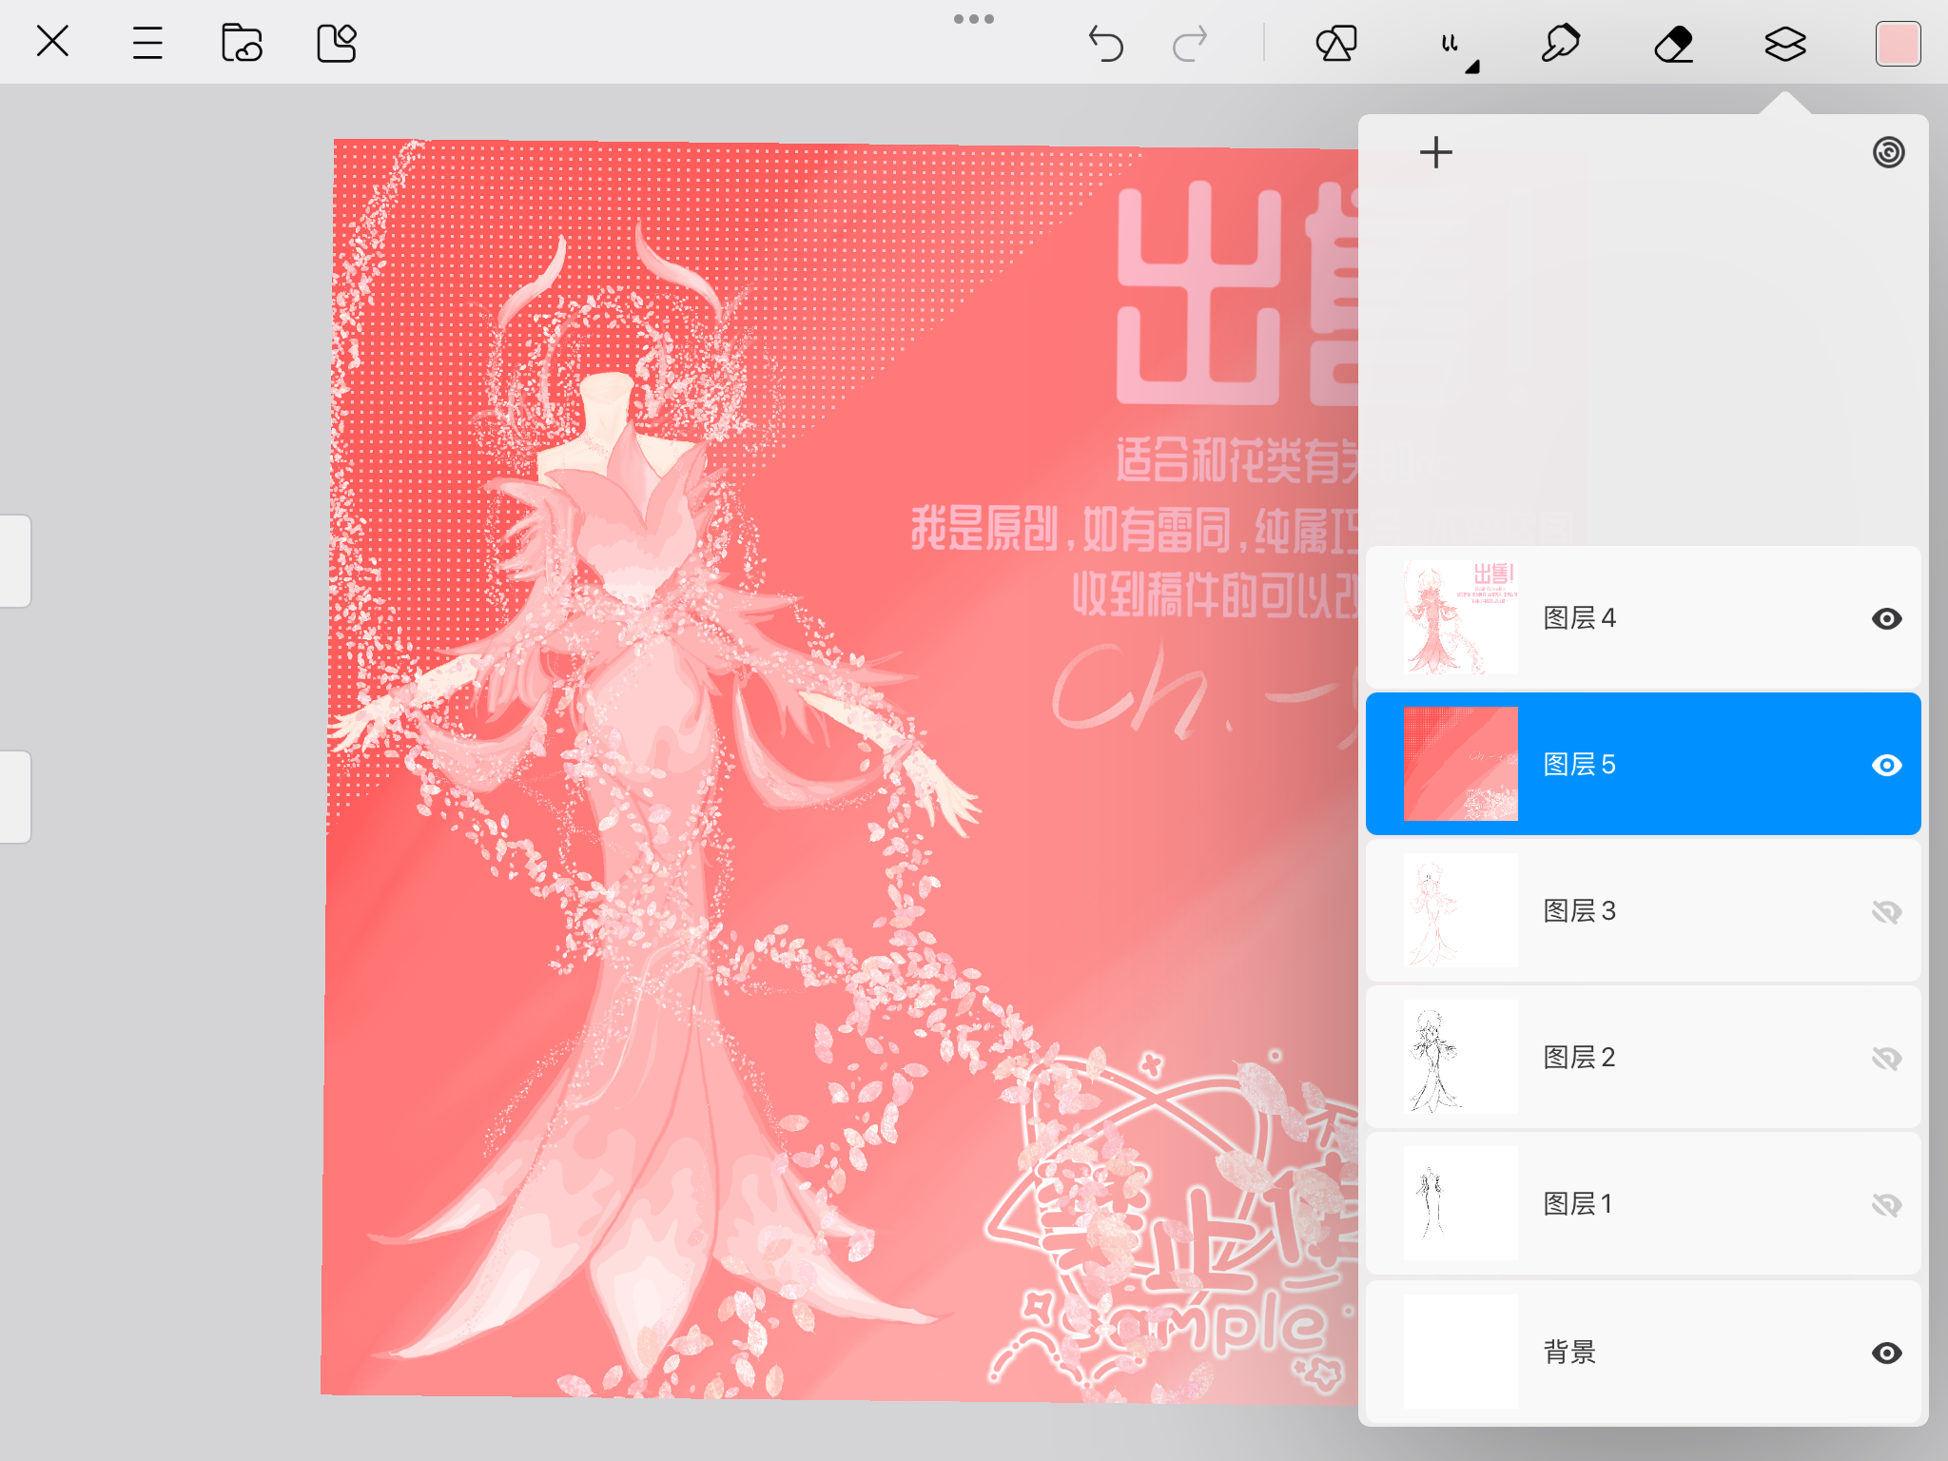1948x1461 pixels.
Task: Click the redo arrow button
Action: (1189, 44)
